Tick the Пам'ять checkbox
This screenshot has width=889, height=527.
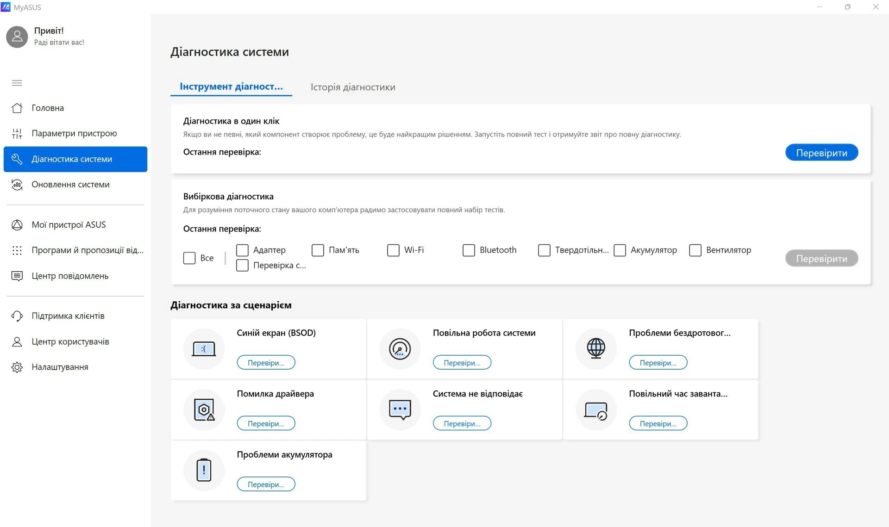coord(318,250)
